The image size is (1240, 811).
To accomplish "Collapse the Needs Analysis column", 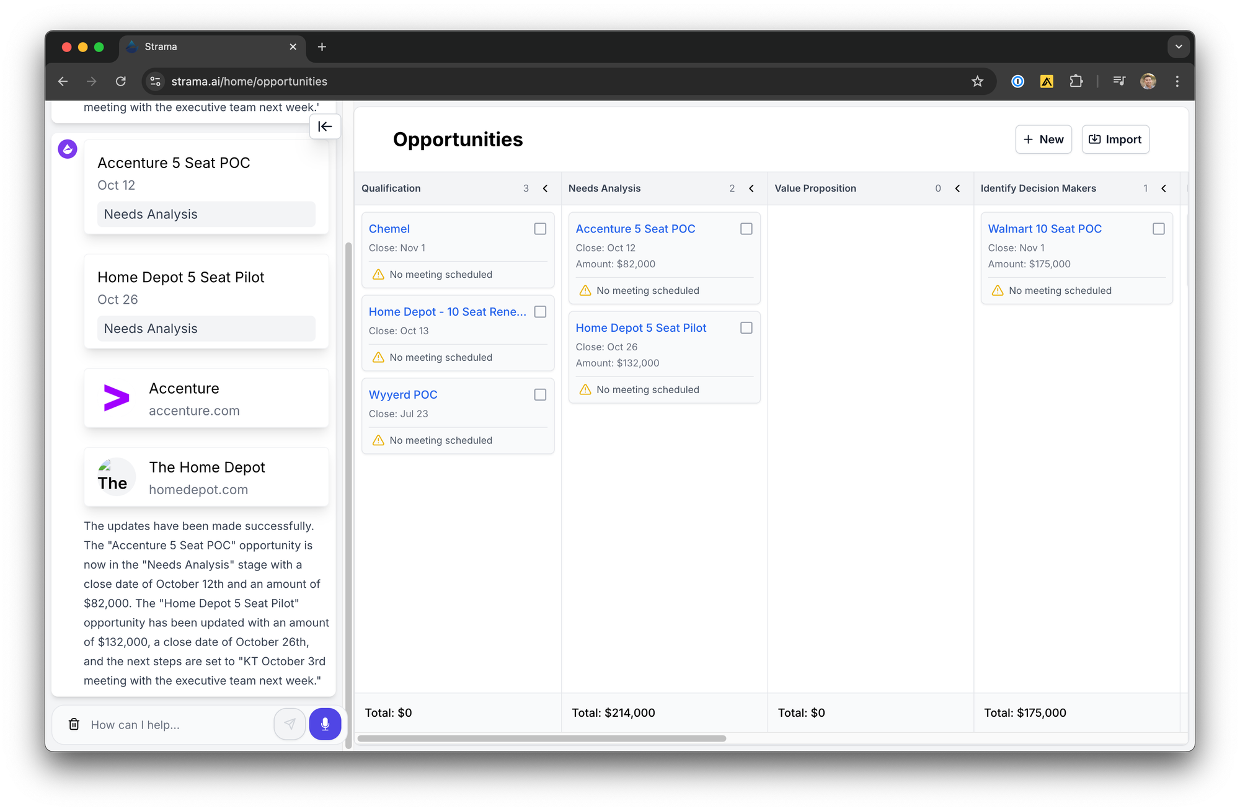I will [x=751, y=188].
